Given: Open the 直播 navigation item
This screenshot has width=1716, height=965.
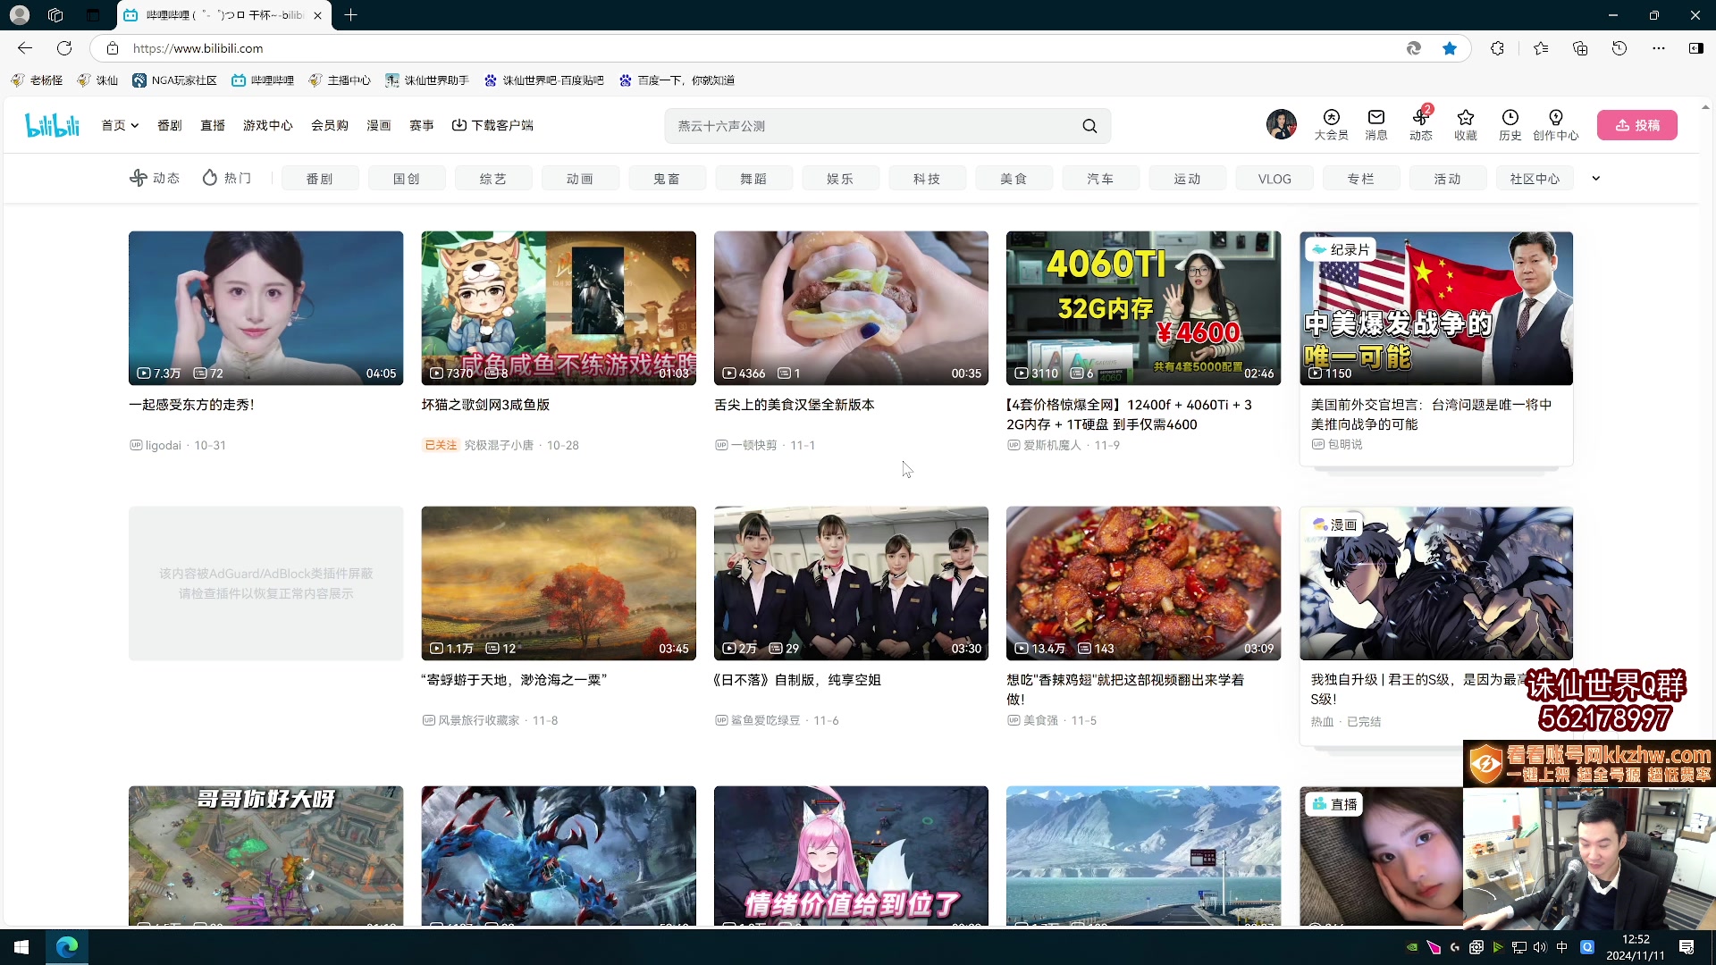Looking at the screenshot, I should click(212, 125).
